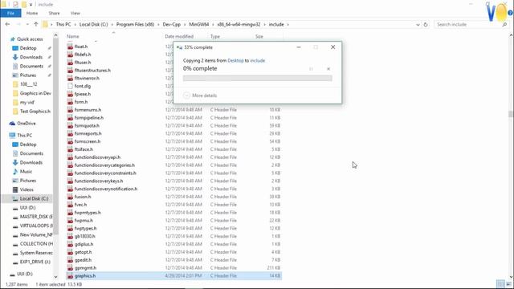Click include link in copy dialog

(x=257, y=61)
